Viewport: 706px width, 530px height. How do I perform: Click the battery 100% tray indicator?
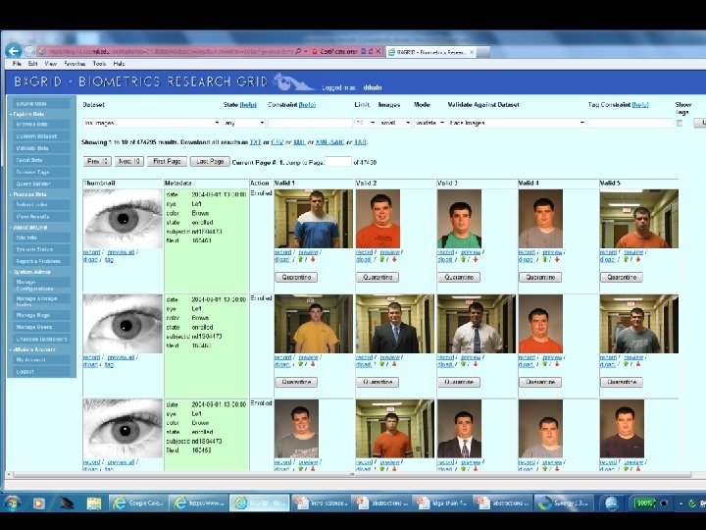point(644,503)
